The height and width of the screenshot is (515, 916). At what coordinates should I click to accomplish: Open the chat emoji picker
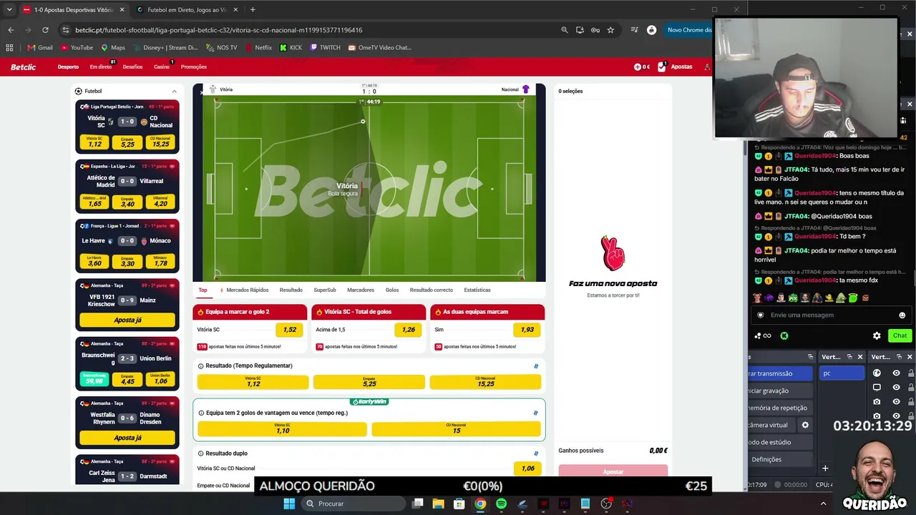coord(902,315)
